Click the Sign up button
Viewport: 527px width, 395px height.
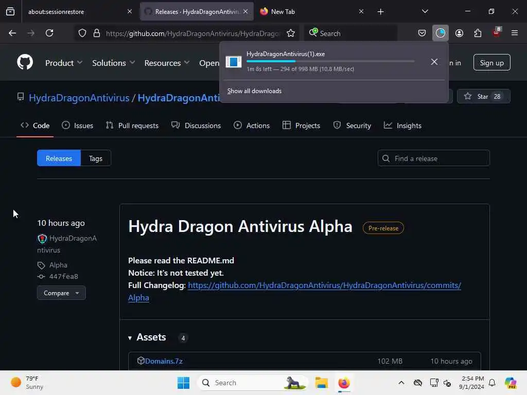click(x=491, y=63)
